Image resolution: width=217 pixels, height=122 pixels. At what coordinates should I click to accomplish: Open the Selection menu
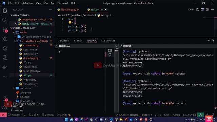[28, 3]
